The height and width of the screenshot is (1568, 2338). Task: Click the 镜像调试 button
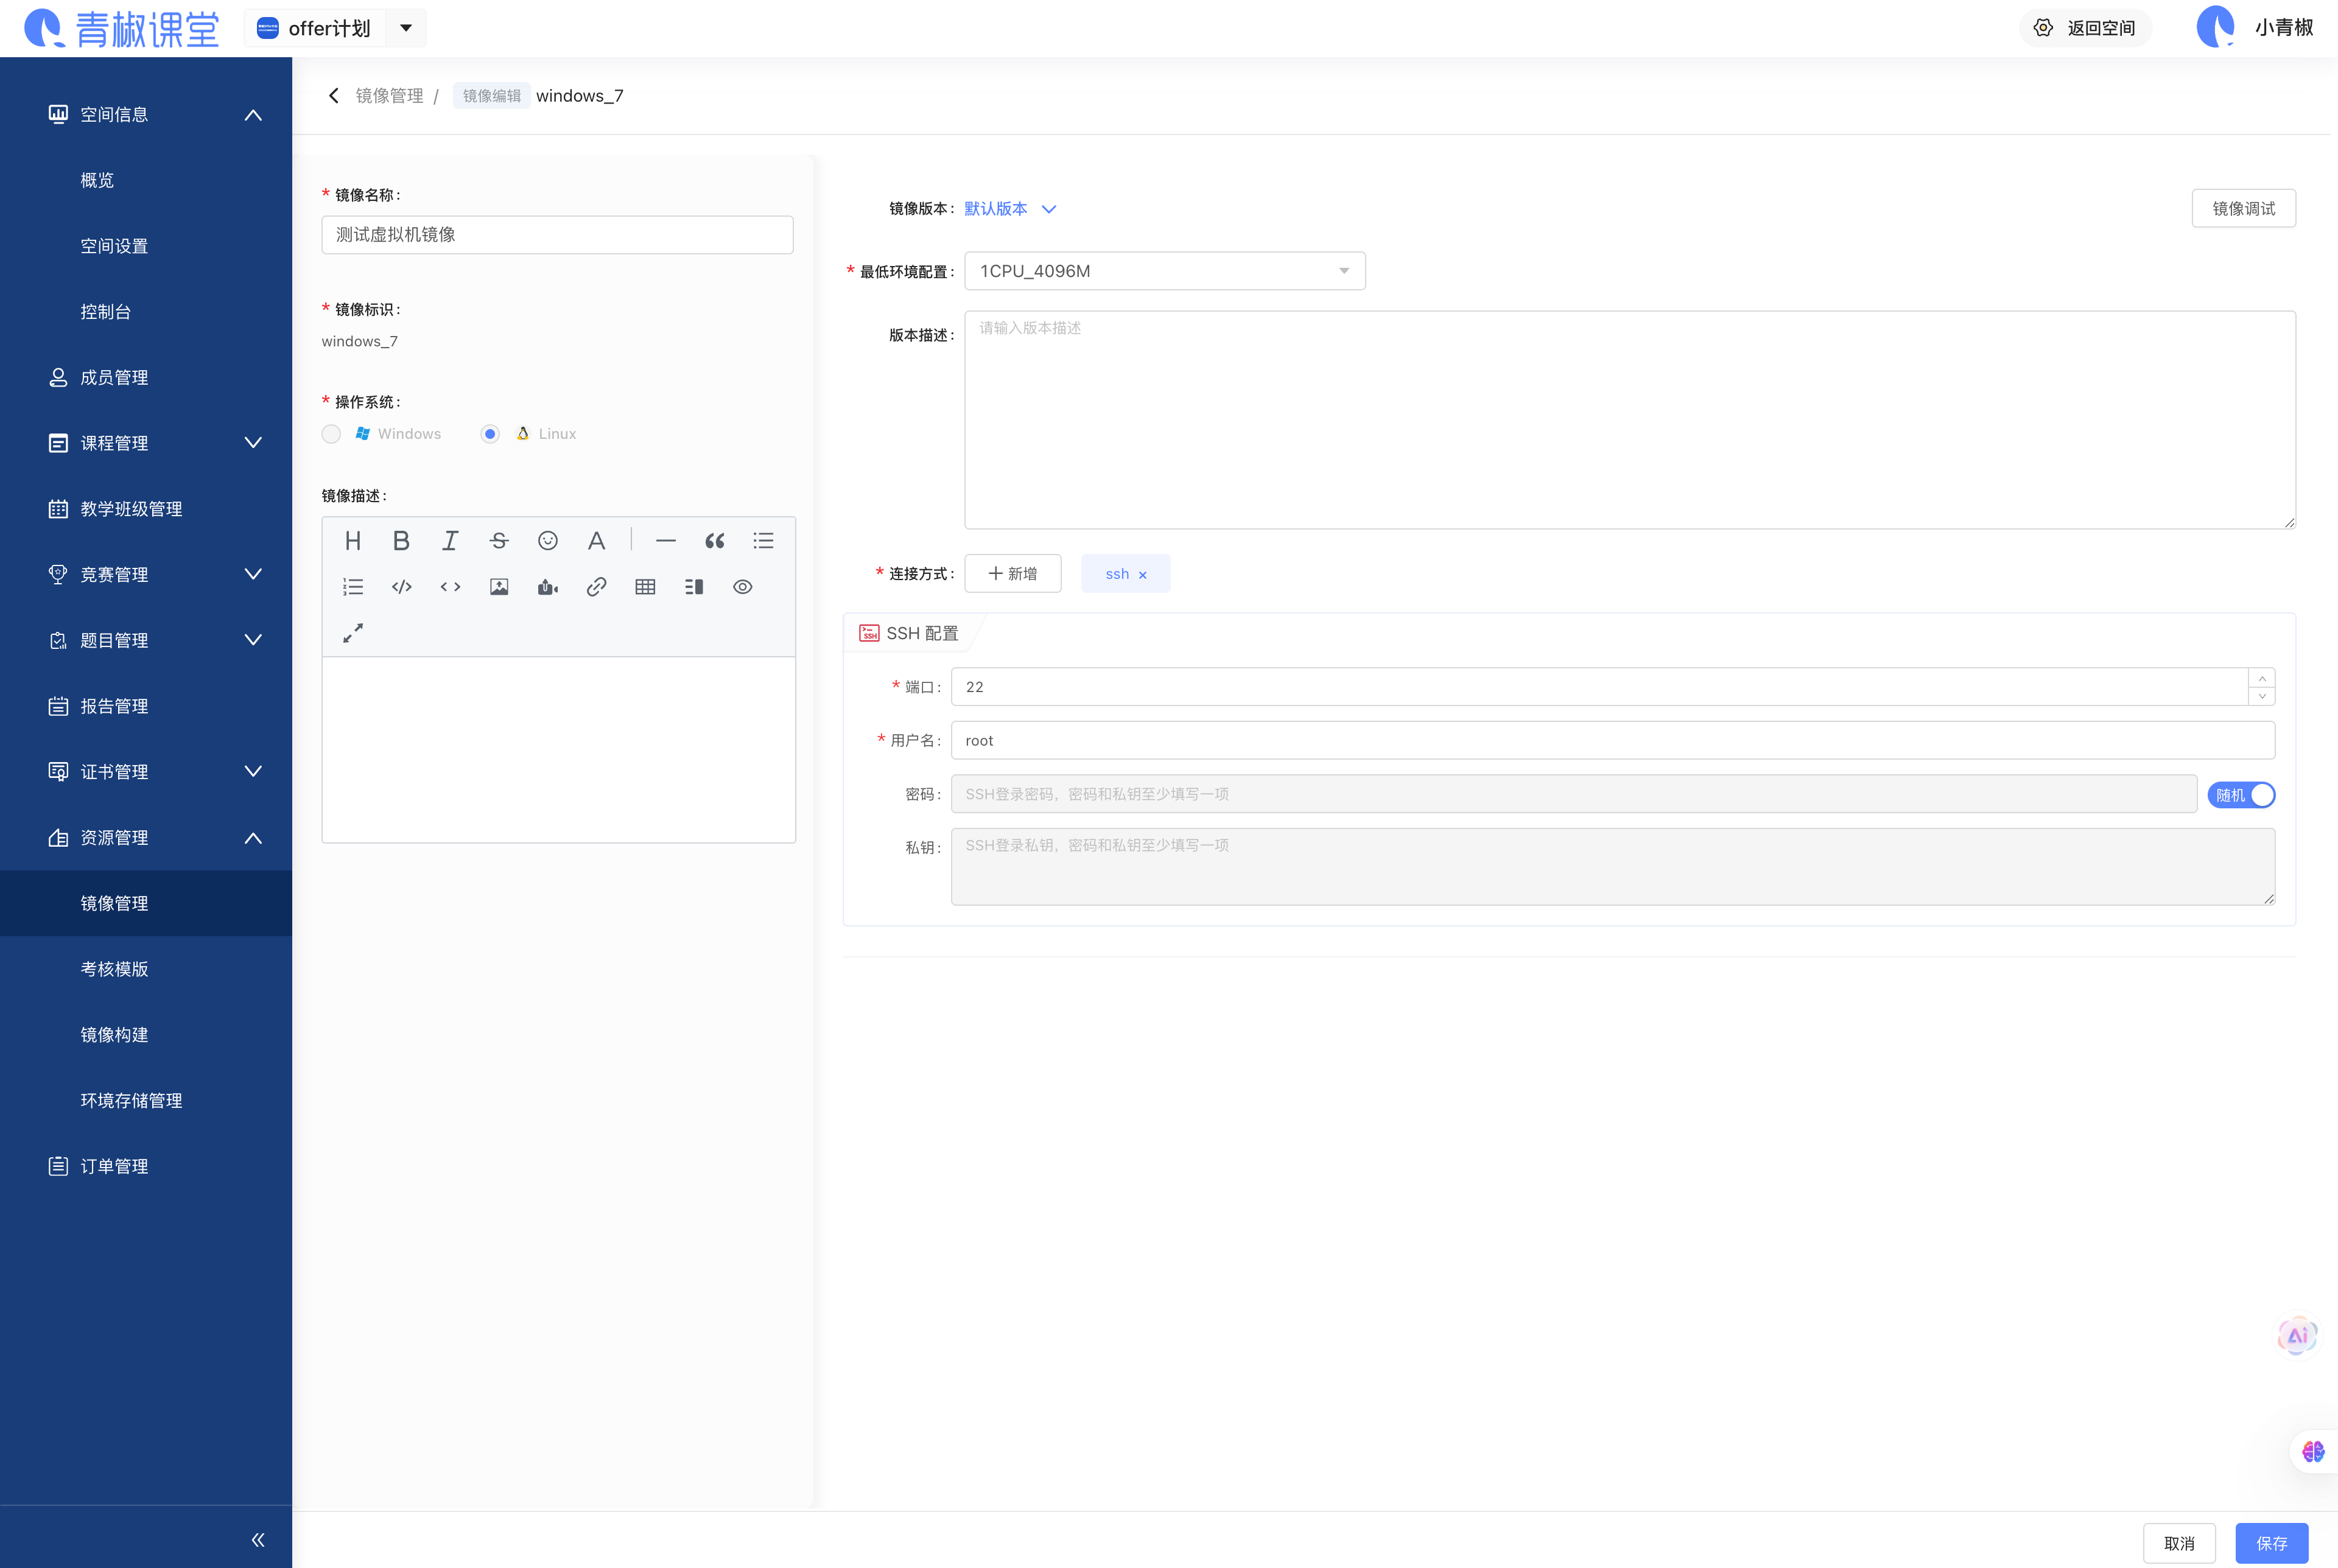2243,209
